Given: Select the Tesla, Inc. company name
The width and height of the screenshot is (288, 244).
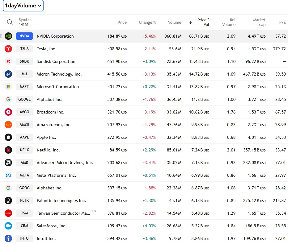Looking at the screenshot, I should (x=46, y=49).
